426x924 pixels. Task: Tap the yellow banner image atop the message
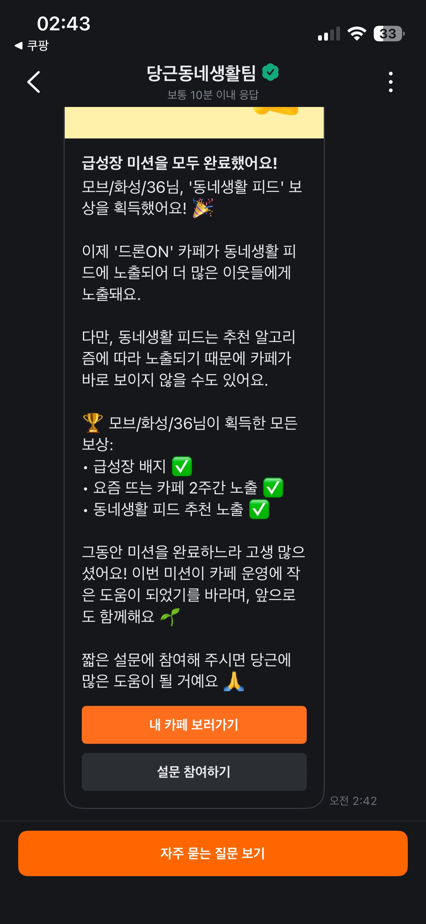pyautogui.click(x=194, y=123)
